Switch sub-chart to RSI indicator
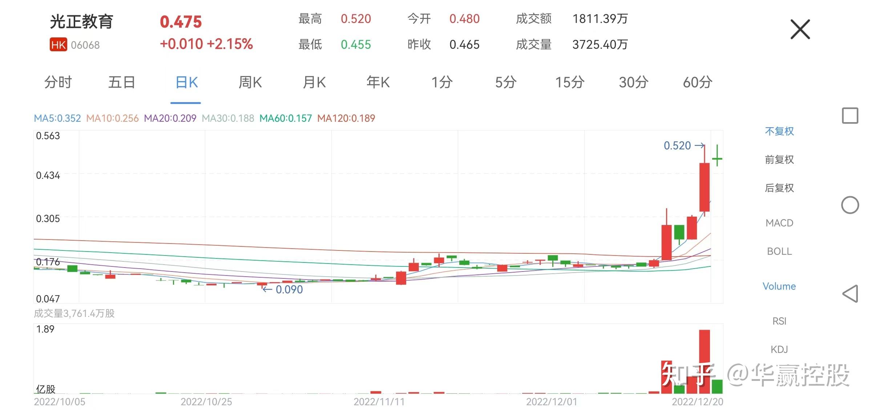This screenshot has width=872, height=410. pyautogui.click(x=779, y=321)
